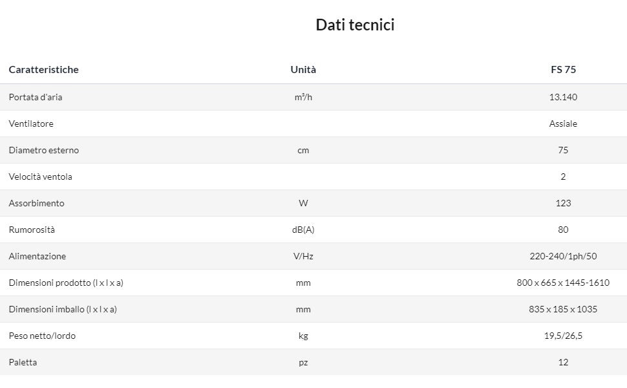Click the "Assorbimento" value 123
Image resolution: width=627 pixels, height=388 pixels.
[563, 203]
